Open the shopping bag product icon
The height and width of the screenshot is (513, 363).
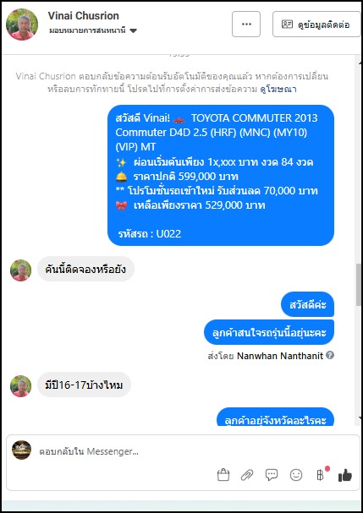(x=223, y=475)
